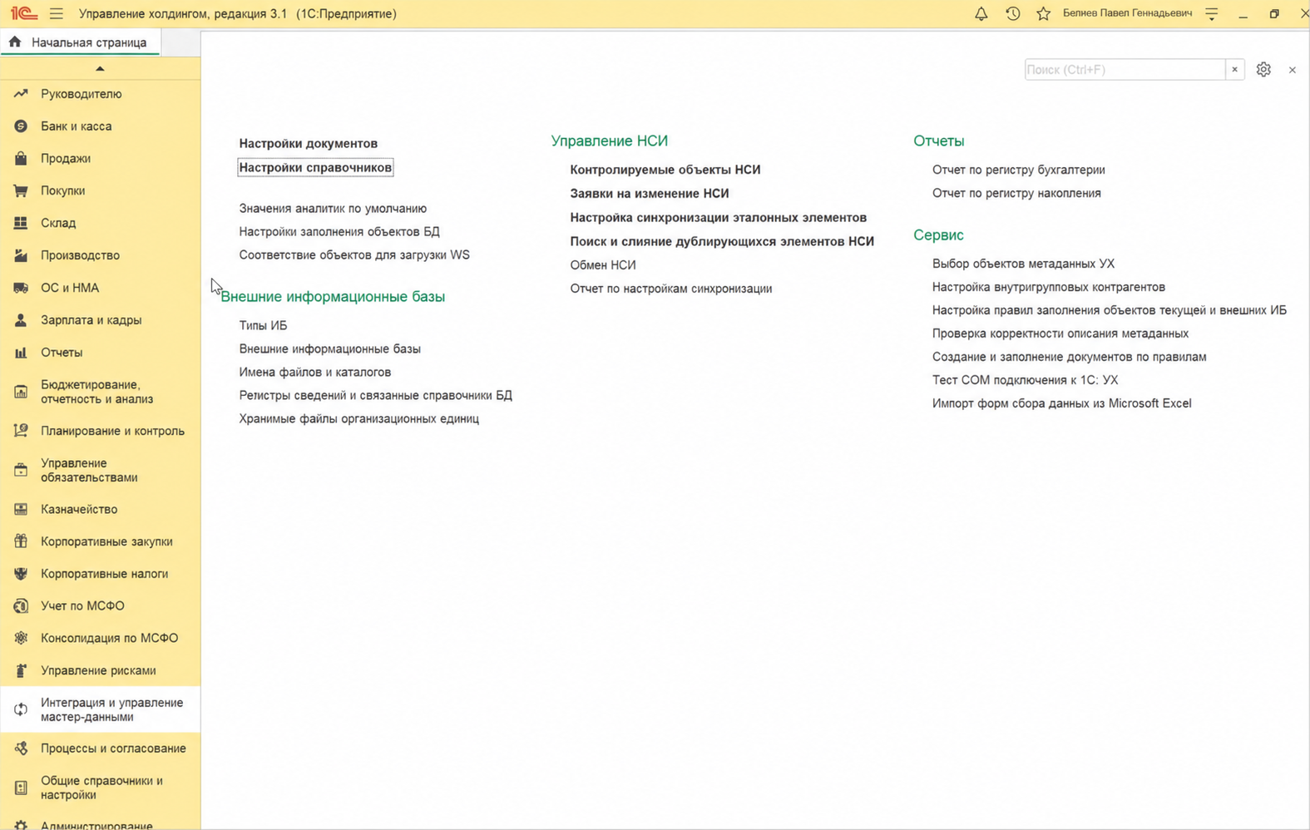This screenshot has height=830, width=1310.
Task: Open Имена файлов и каталогов
Action: click(315, 372)
